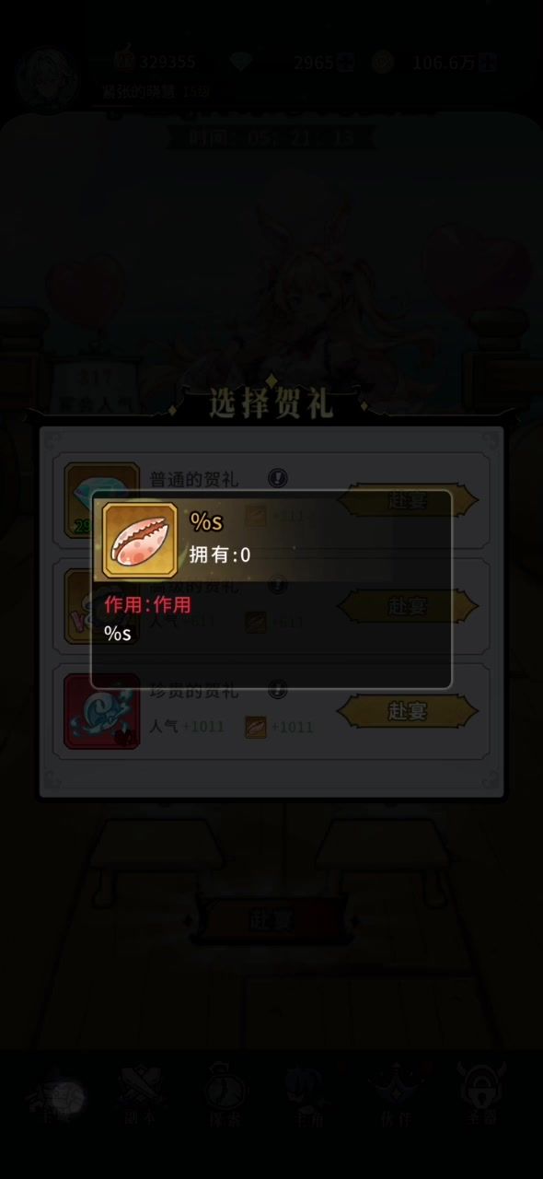Click 赴宴 button for 珍贵的贺礼
The image size is (543, 1179).
point(408,711)
